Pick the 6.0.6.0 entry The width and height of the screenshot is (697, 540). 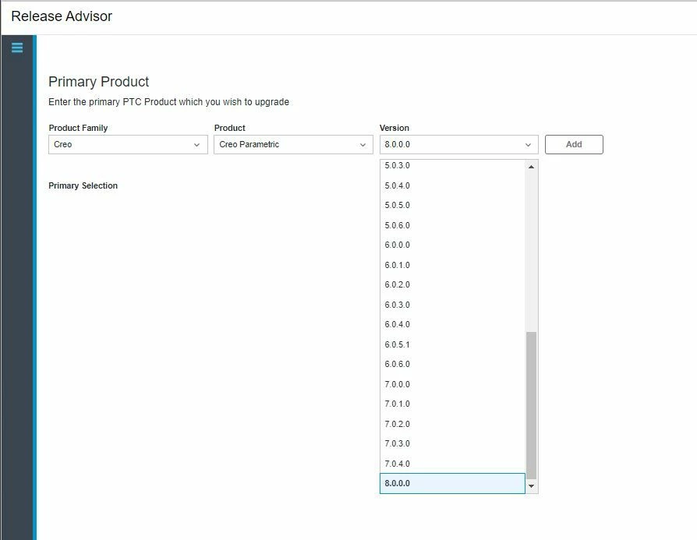[x=452, y=364]
